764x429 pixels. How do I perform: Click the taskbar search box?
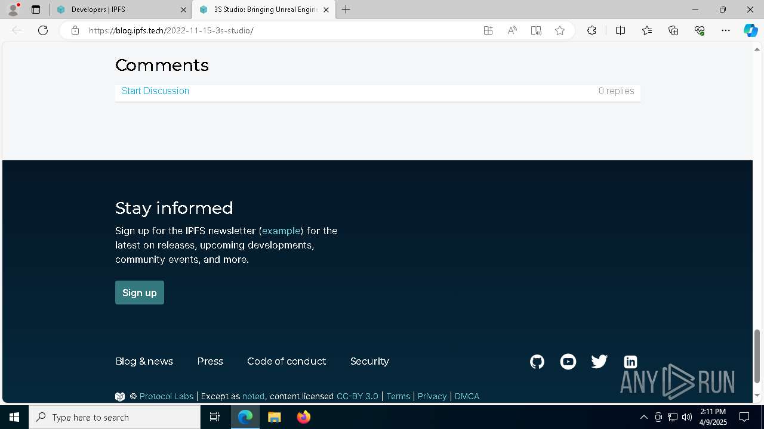pyautogui.click(x=115, y=417)
